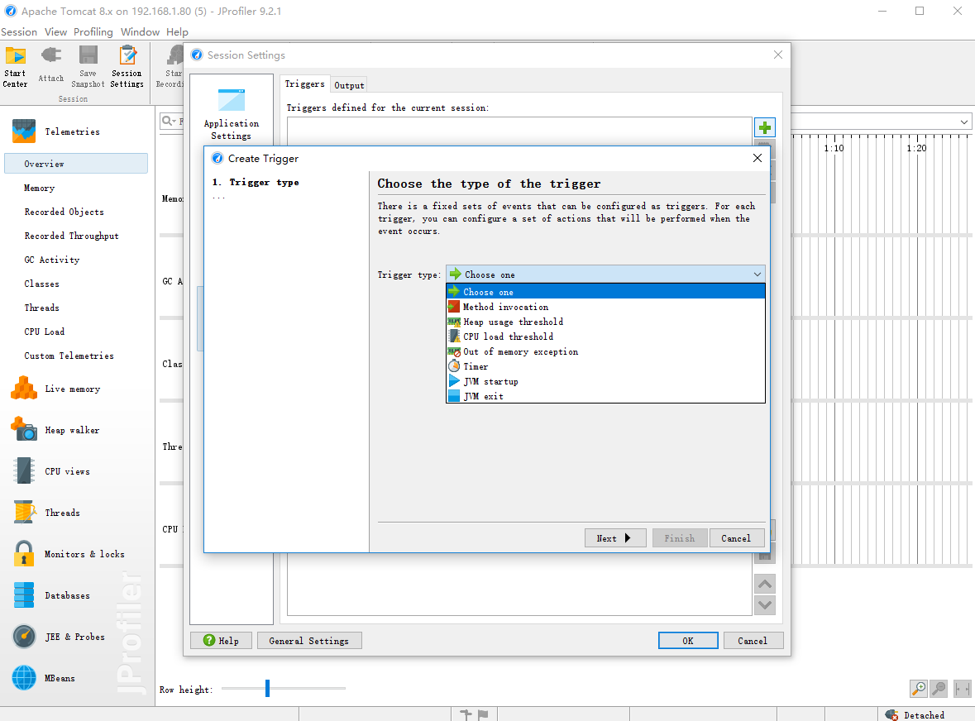Open the CPU views chip icon
The width and height of the screenshot is (975, 721).
pos(24,471)
